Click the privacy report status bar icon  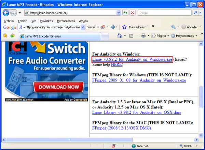[x=113, y=146]
